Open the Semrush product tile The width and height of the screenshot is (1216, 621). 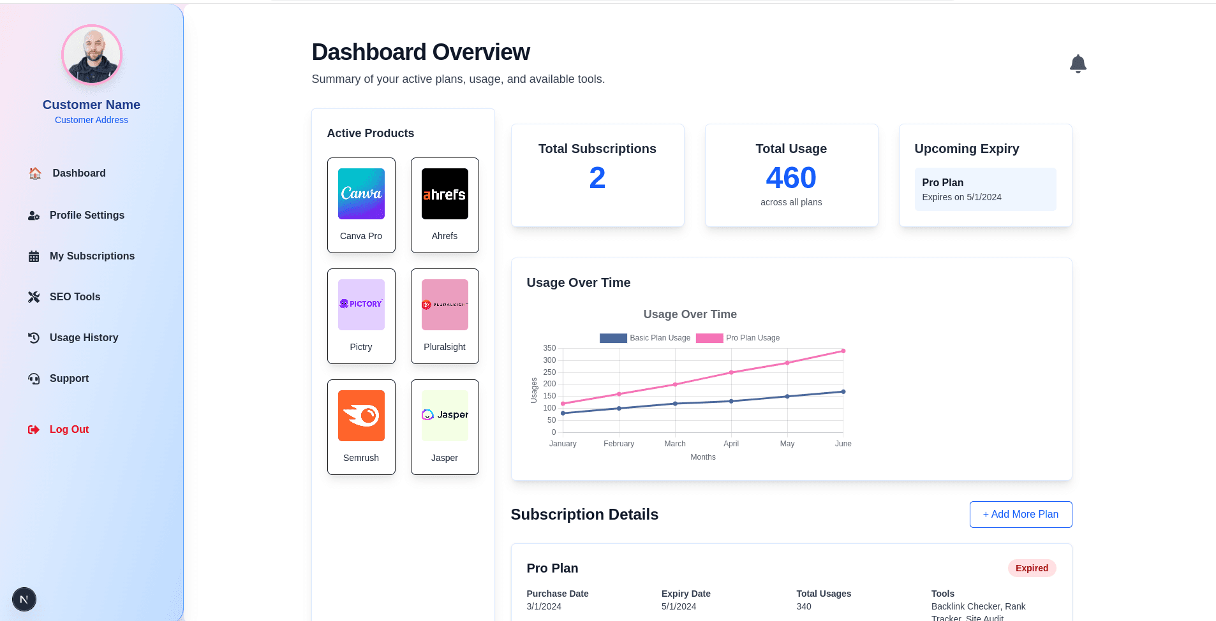361,427
